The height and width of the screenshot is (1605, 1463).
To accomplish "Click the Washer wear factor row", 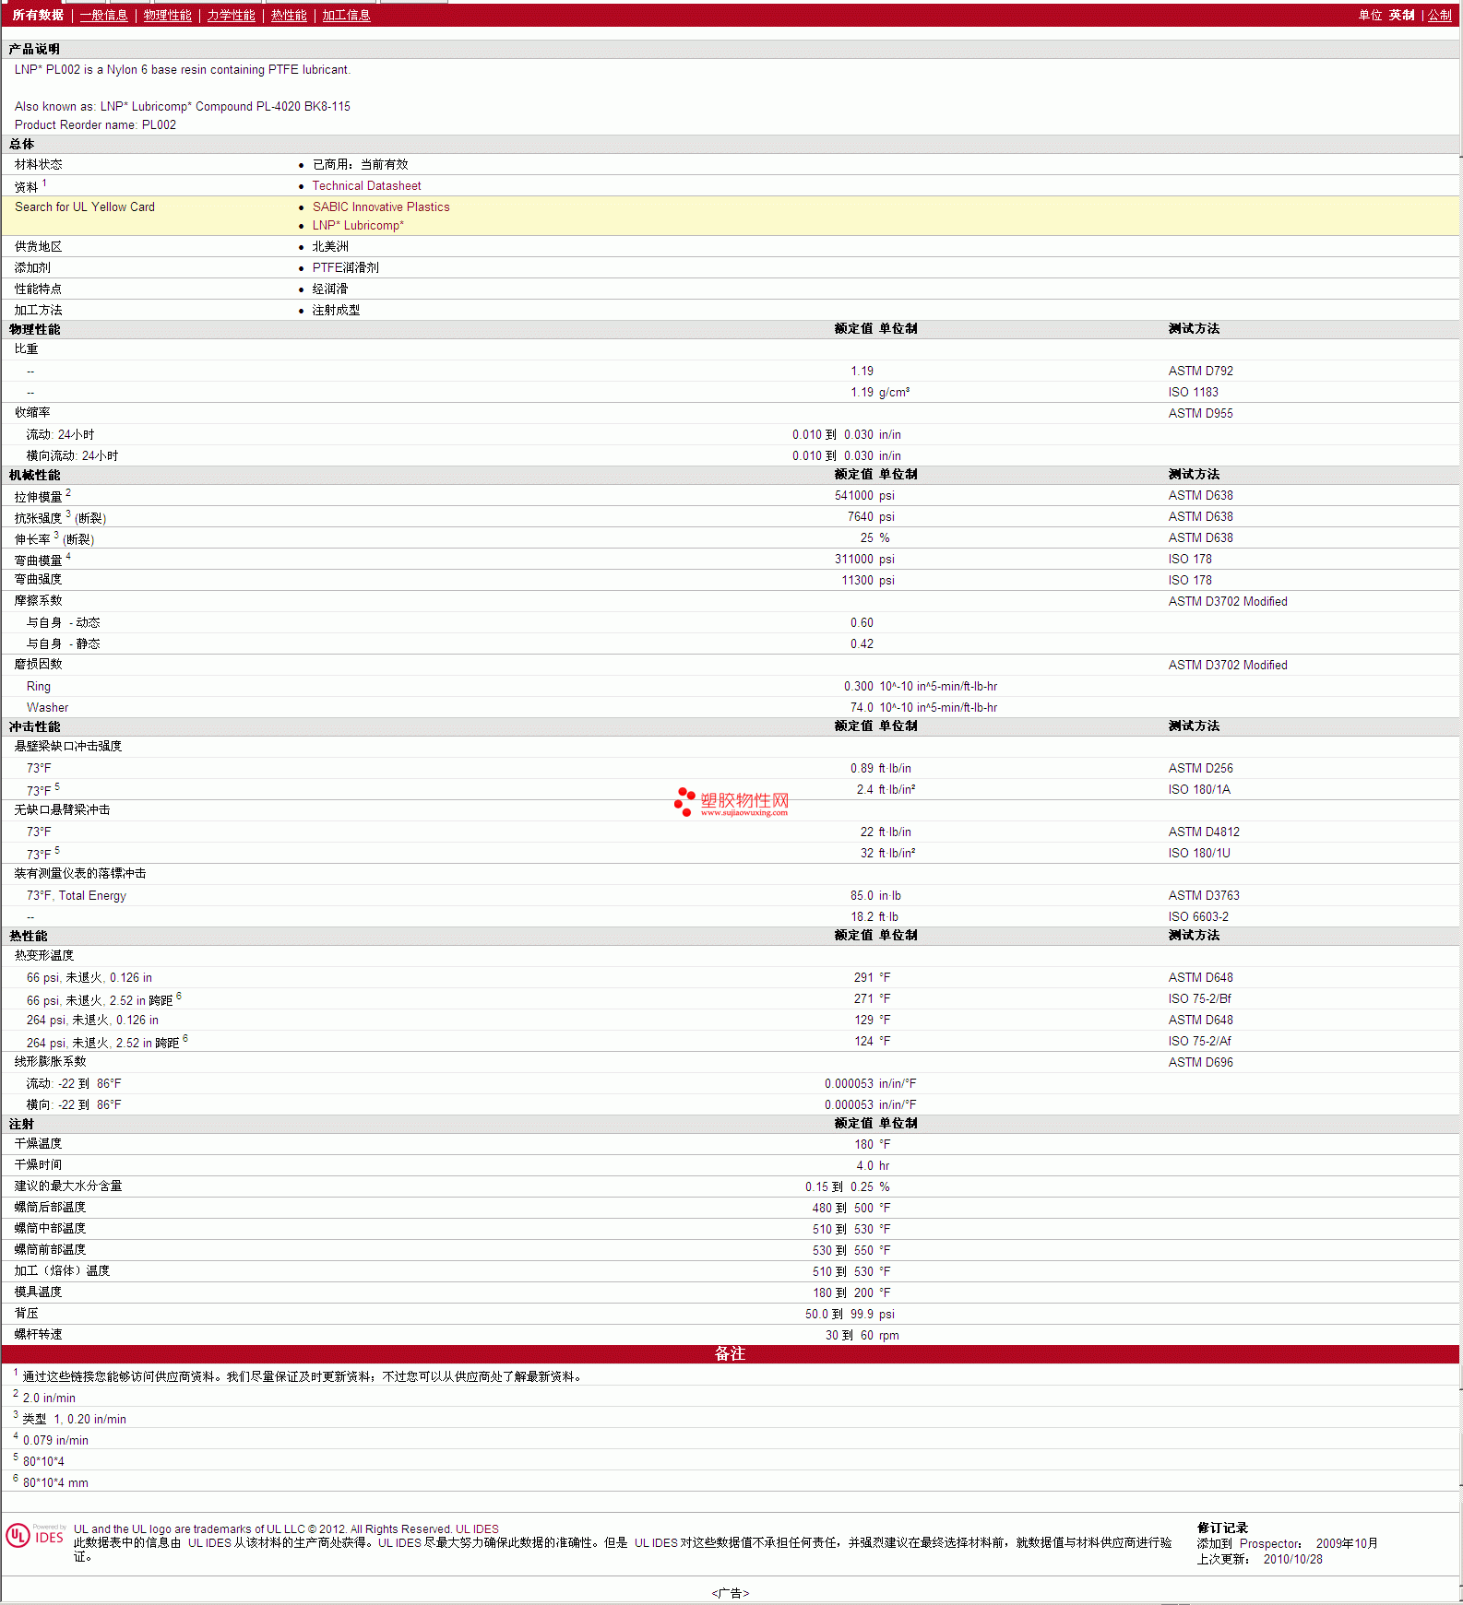I will (731, 708).
